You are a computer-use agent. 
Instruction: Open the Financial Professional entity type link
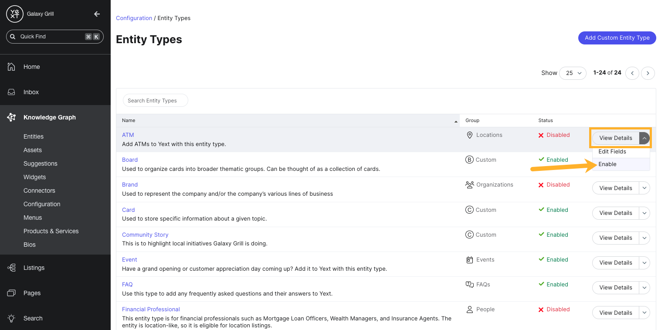[151, 310]
